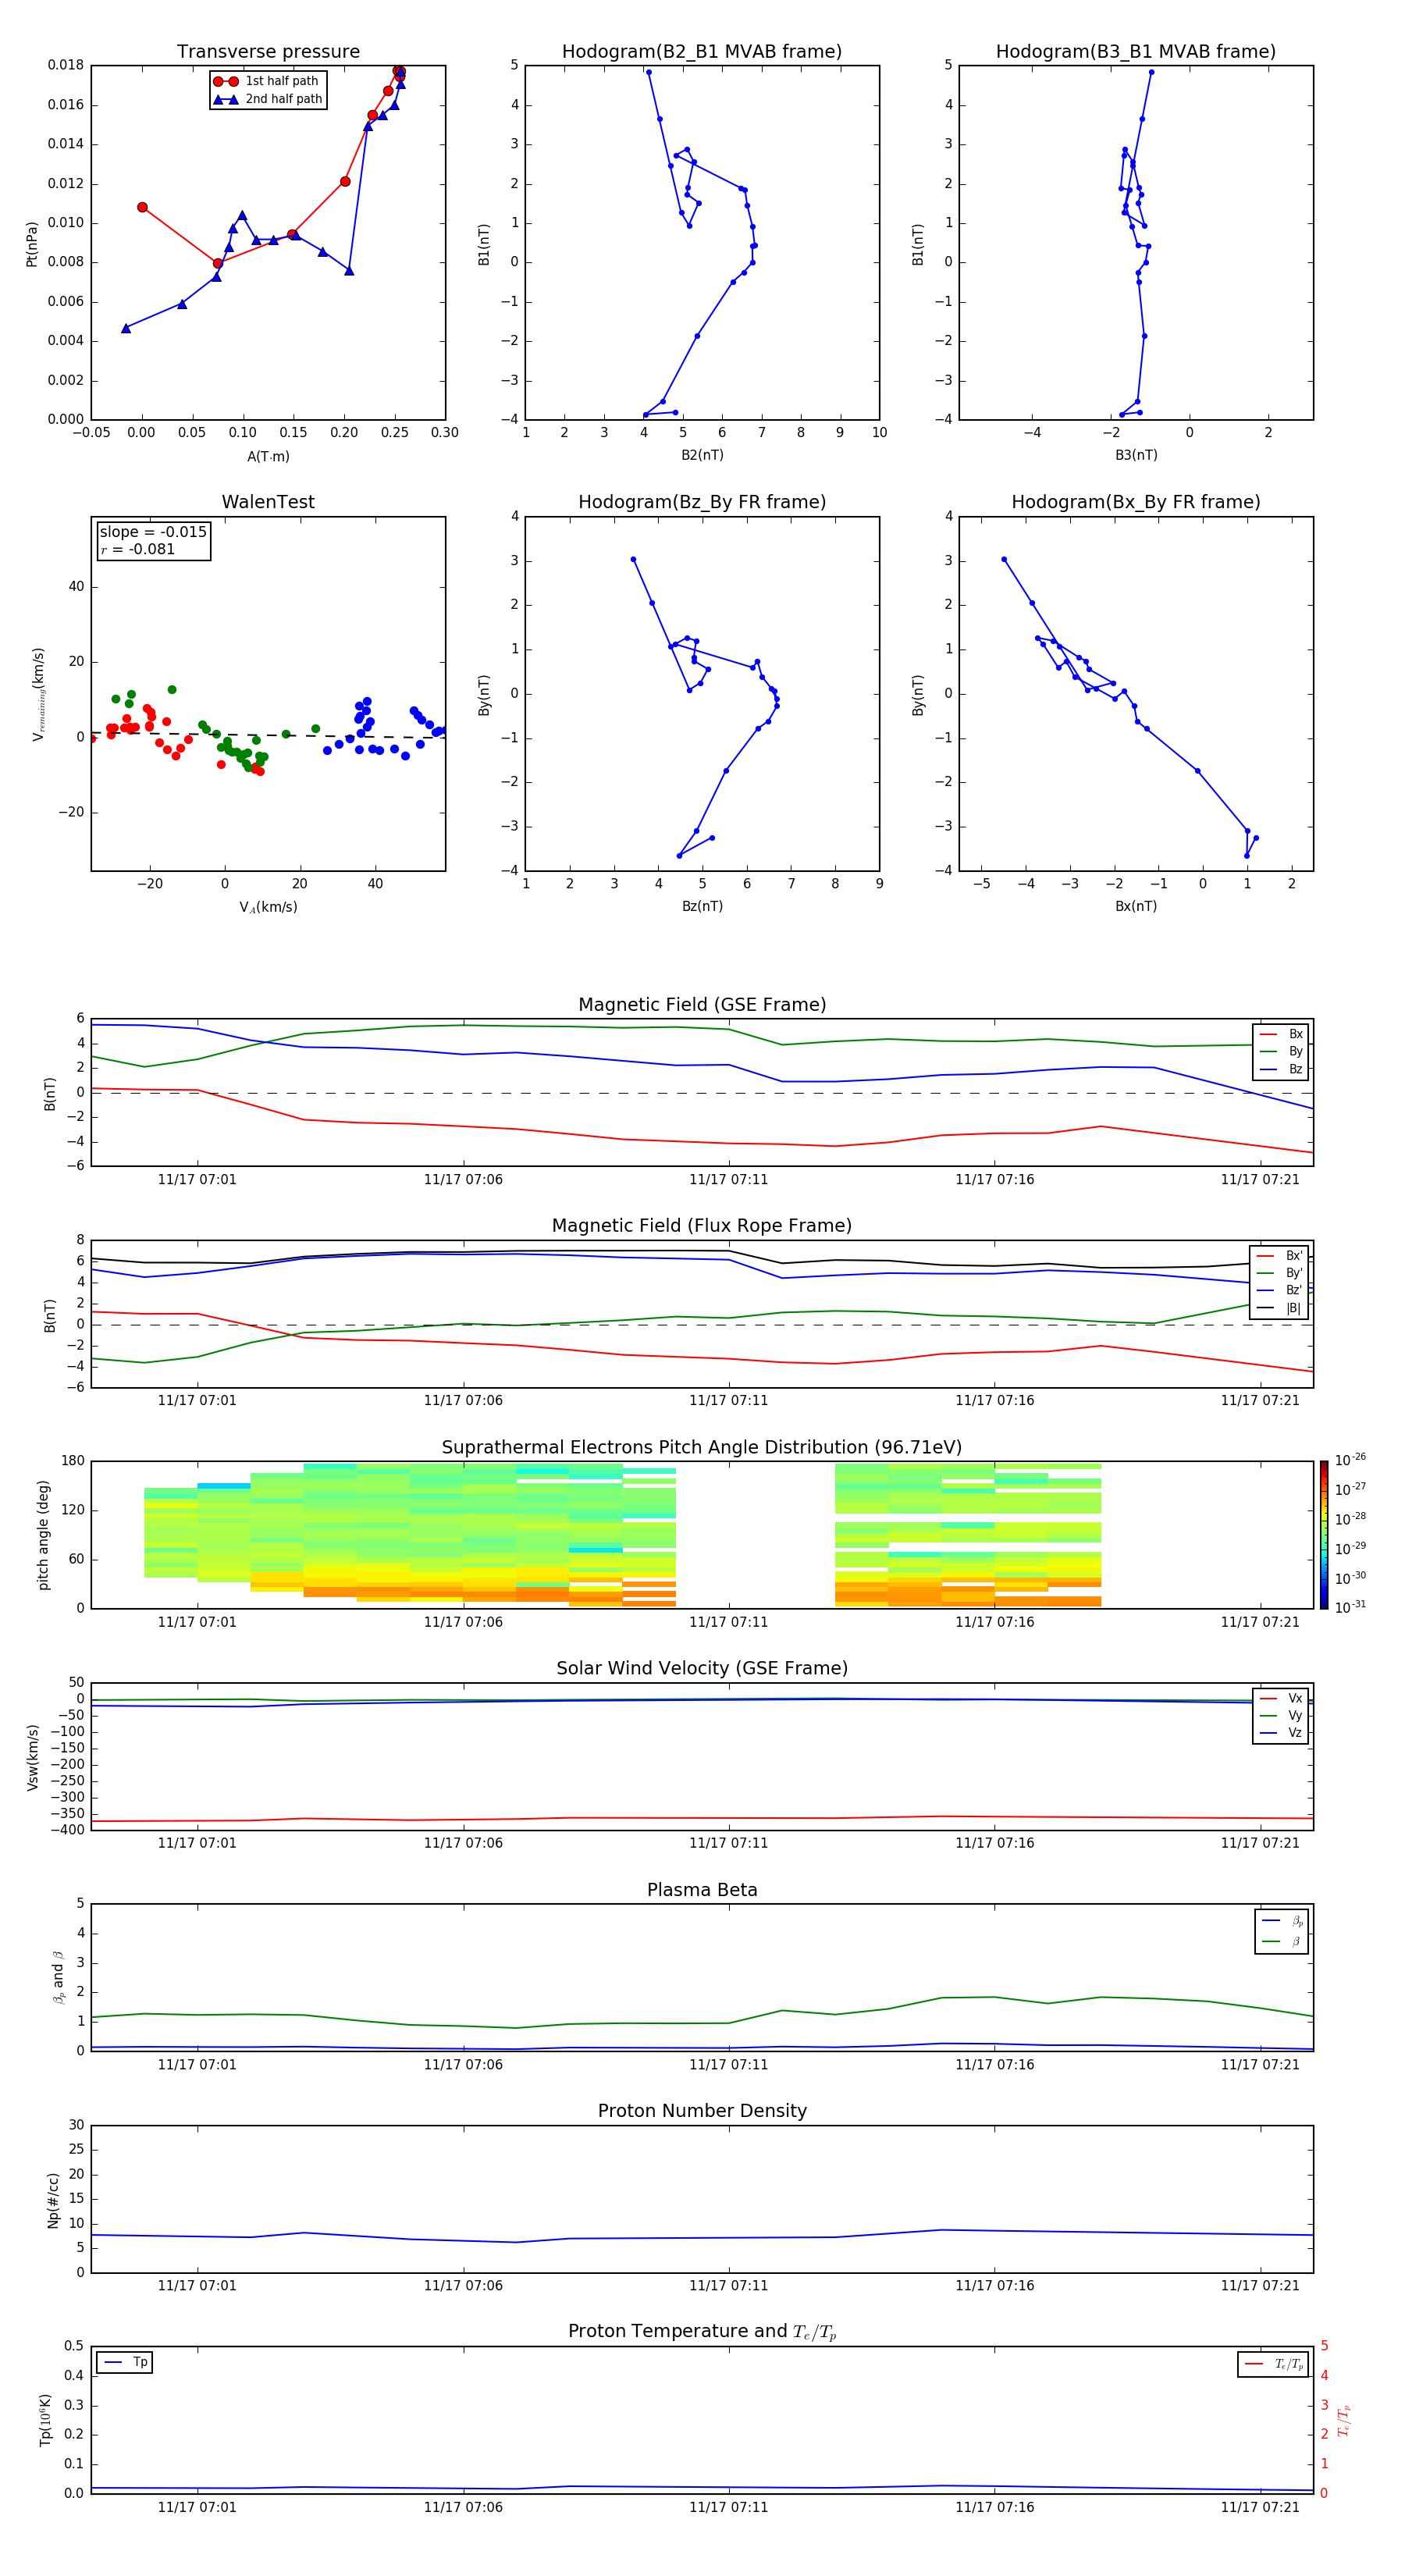Click the pitch angle colorbar
This screenshot has height=2576, width=1405.
click(1324, 1535)
